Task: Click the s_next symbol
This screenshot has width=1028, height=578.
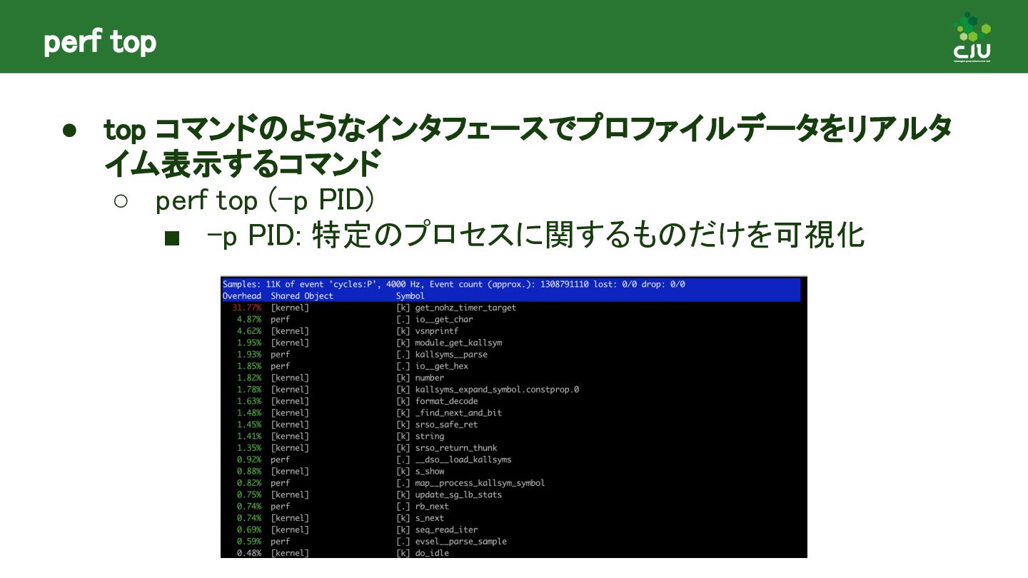Action: click(430, 518)
